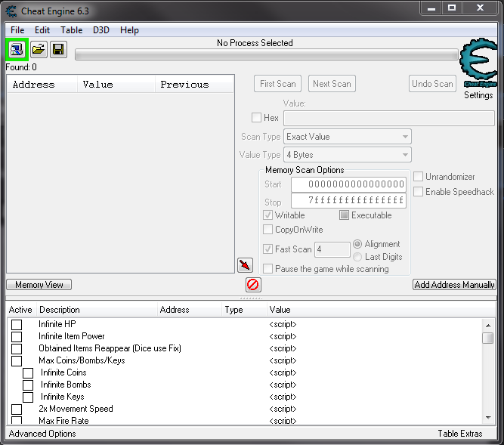Screen dimensions: 504x445
Task: Click the Address column header in results
Action: [42, 85]
